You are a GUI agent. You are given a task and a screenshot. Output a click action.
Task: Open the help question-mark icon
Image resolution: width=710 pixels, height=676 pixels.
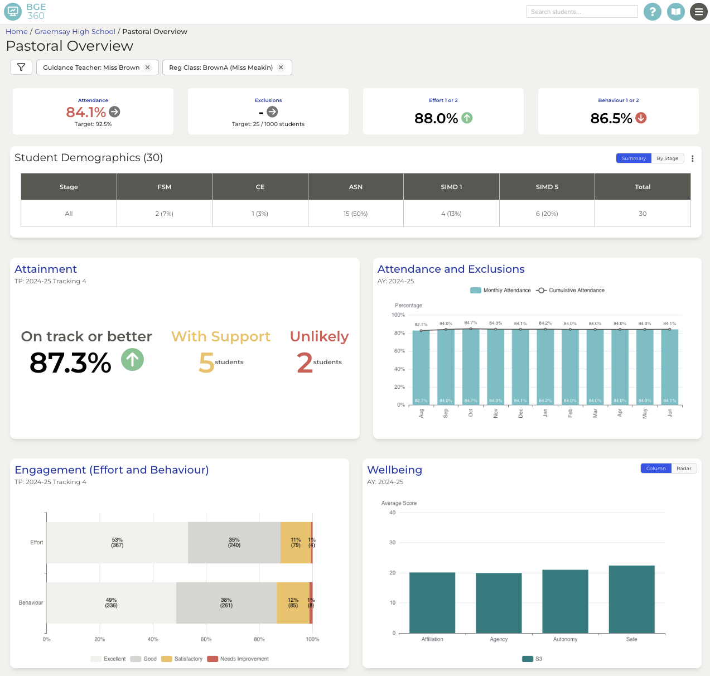click(653, 11)
